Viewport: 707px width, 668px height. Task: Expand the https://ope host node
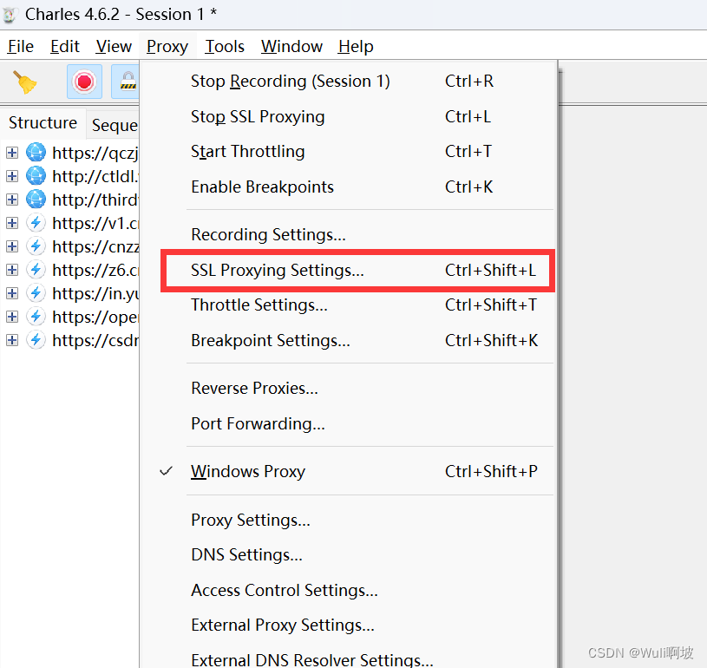point(12,318)
